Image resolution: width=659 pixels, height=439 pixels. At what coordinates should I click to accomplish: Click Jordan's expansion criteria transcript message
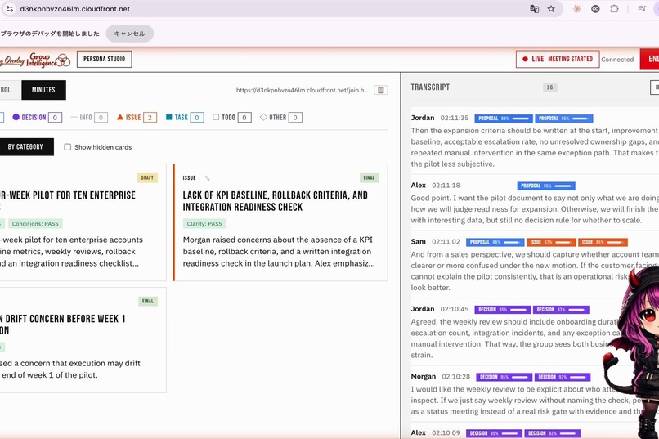[x=535, y=147]
